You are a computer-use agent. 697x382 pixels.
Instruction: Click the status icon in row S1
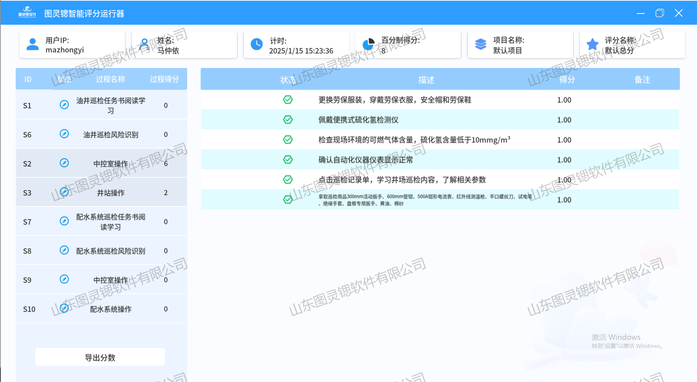click(64, 105)
